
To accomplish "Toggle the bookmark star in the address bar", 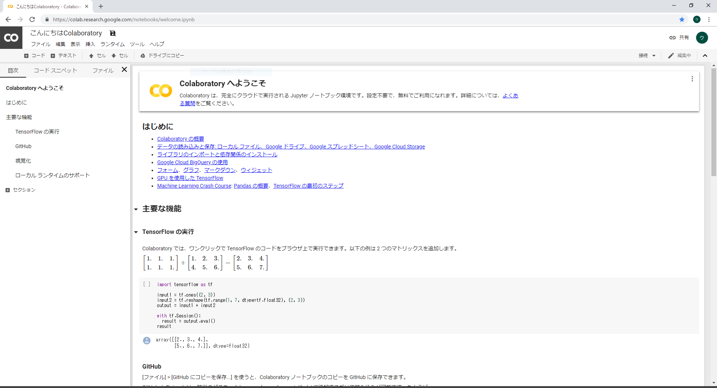I will click(x=682, y=19).
